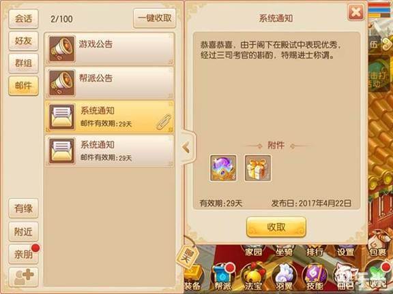This screenshot has width=393, height=294.
Task: Click the add friend icon button
Action: click(x=23, y=277)
